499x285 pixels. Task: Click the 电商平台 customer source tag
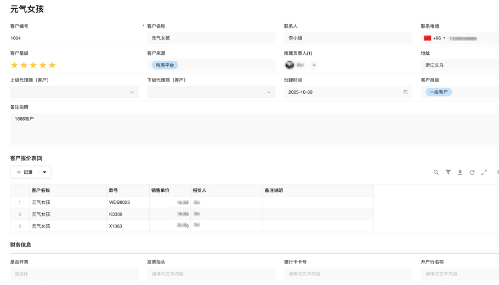pos(165,65)
